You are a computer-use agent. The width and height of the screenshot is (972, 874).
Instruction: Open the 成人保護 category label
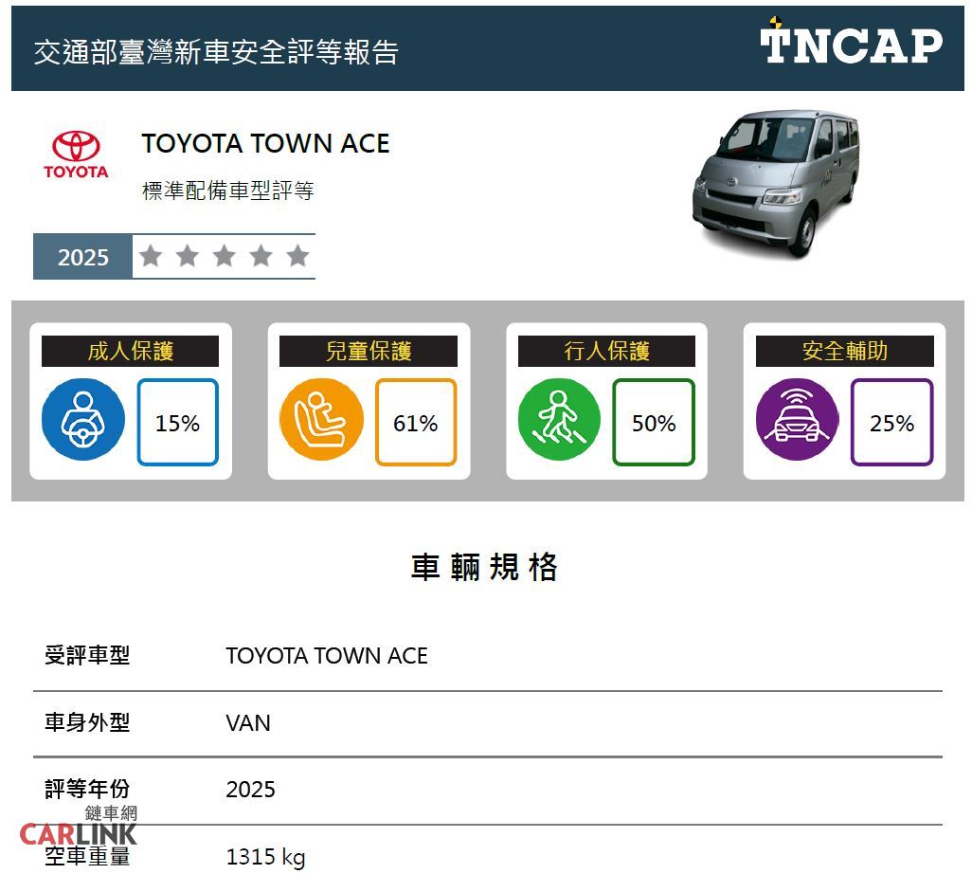[x=131, y=352]
